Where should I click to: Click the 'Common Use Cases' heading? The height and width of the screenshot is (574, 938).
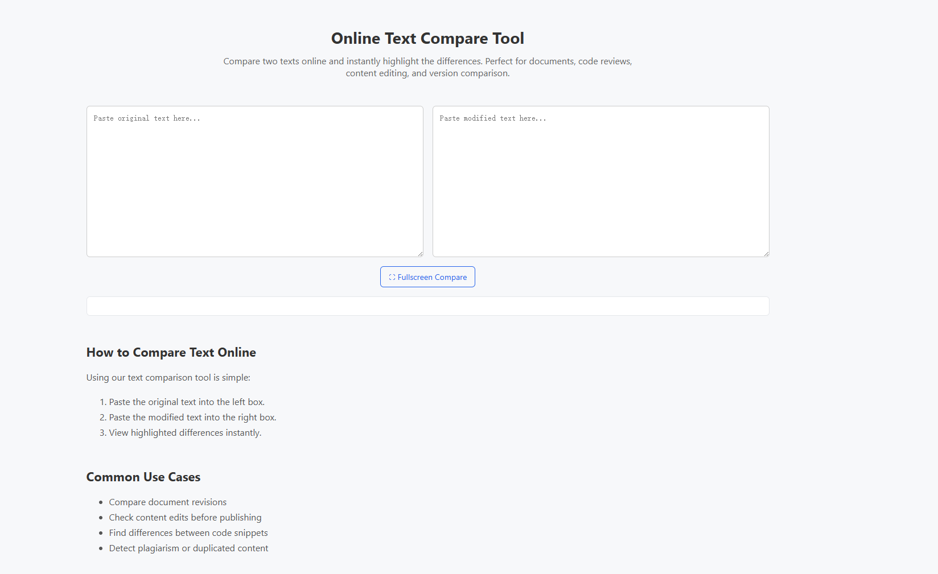pos(143,477)
